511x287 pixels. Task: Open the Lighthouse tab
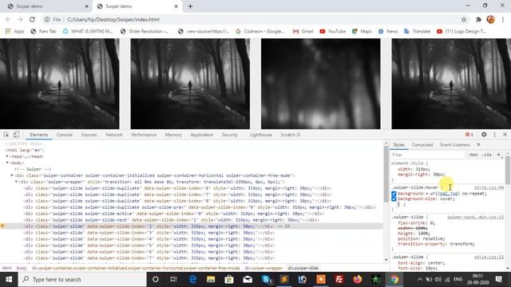click(x=261, y=135)
